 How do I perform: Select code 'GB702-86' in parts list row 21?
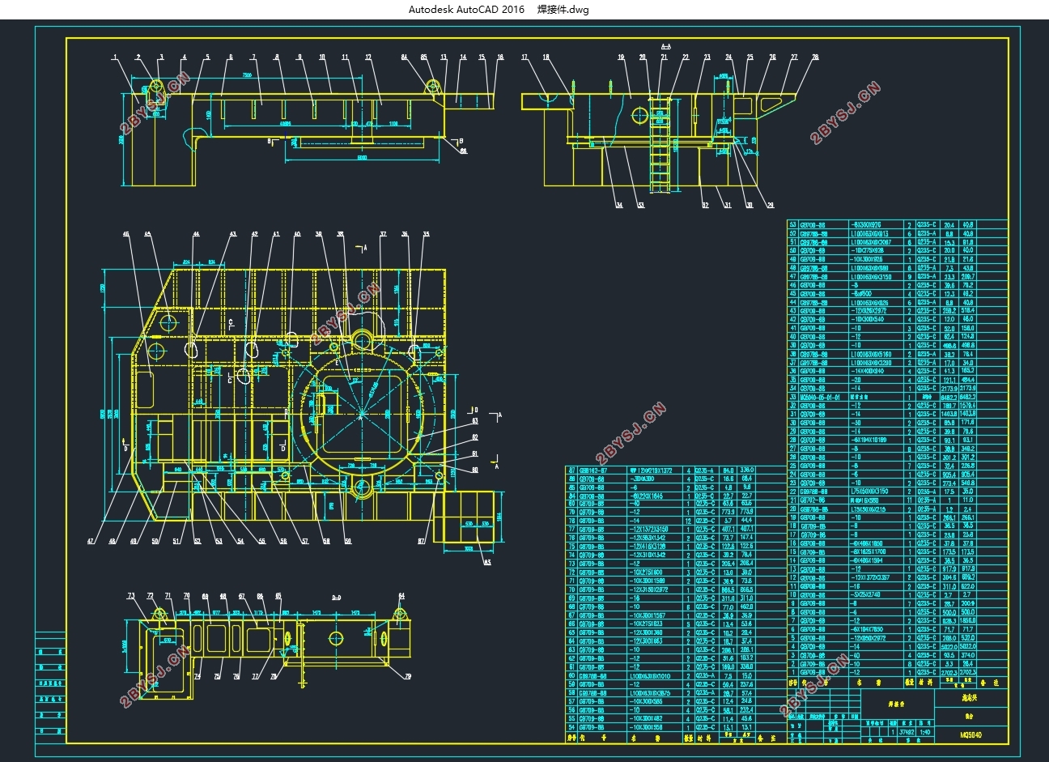click(x=813, y=500)
